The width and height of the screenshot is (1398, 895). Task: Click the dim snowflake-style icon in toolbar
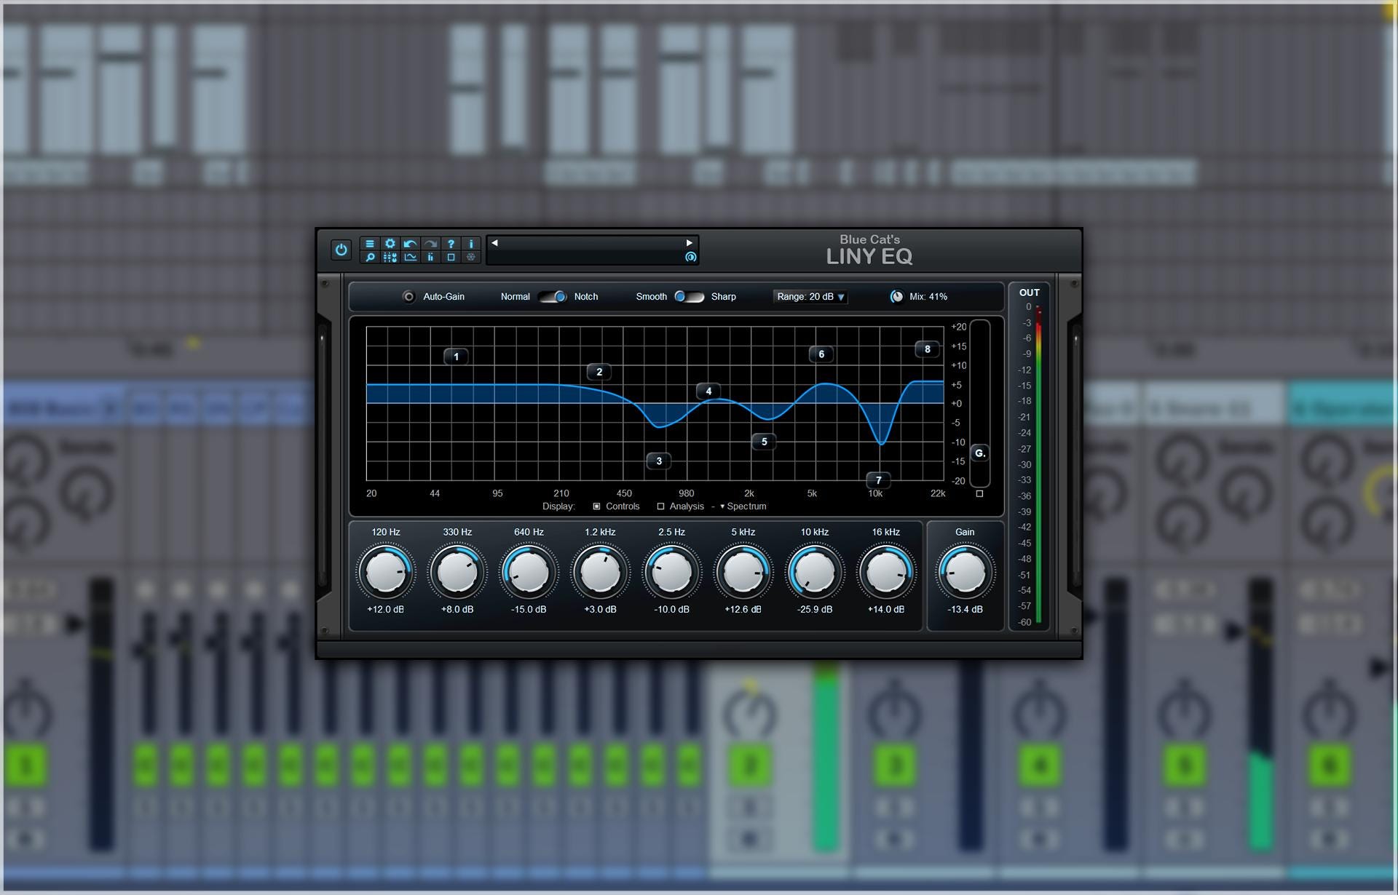point(471,257)
